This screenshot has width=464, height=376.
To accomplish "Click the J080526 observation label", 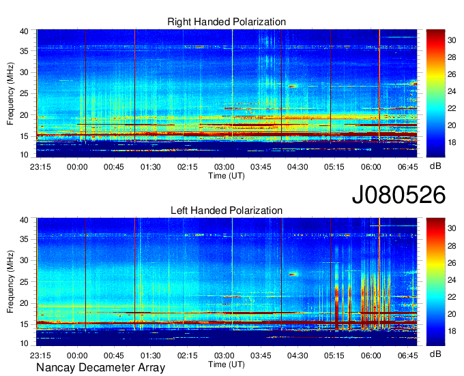I will [x=398, y=195].
